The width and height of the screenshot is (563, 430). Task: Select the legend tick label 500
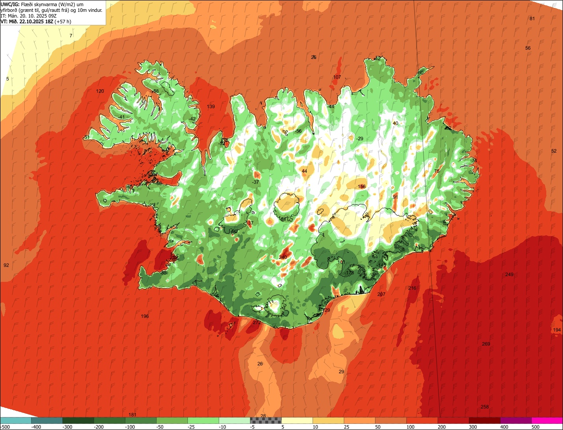click(x=535, y=426)
